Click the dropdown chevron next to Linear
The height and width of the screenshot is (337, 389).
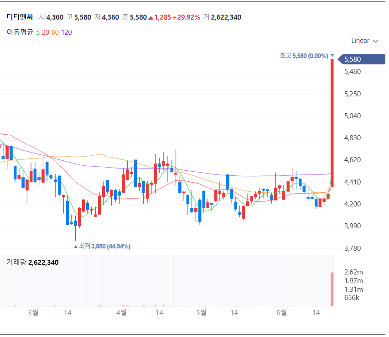pyautogui.click(x=376, y=41)
